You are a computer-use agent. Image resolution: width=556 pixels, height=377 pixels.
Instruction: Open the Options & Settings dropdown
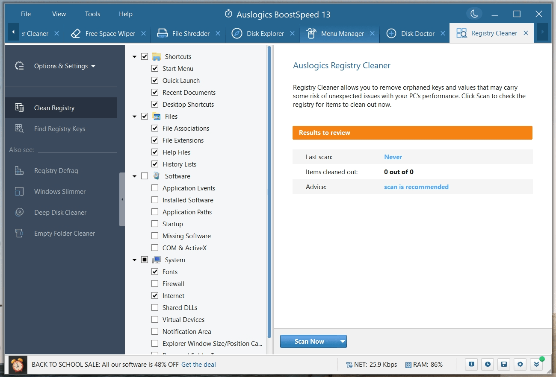click(93, 66)
